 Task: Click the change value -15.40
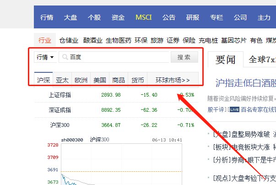coord(149,95)
